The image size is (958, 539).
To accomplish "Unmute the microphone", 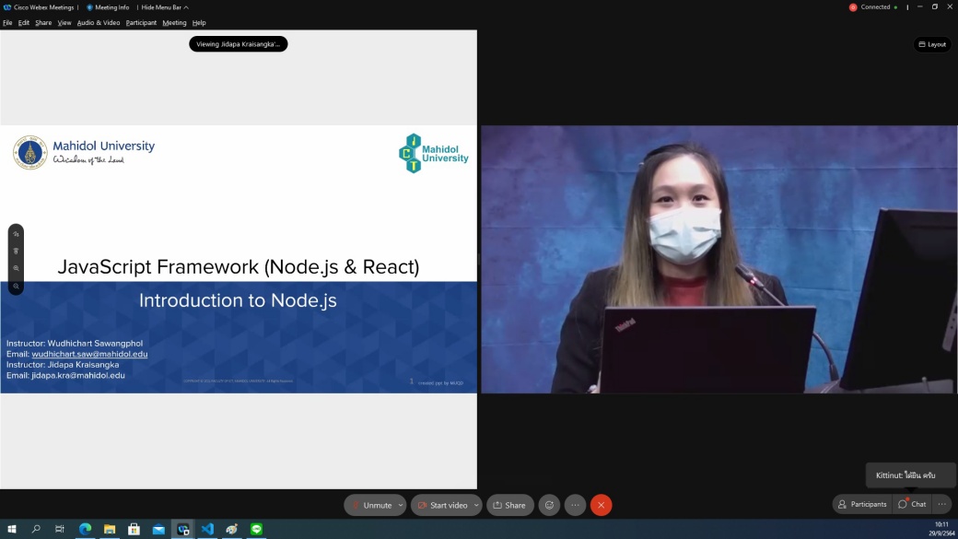I will tap(371, 505).
